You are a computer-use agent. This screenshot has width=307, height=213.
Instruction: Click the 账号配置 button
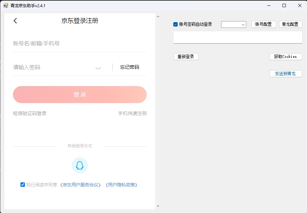264,24
